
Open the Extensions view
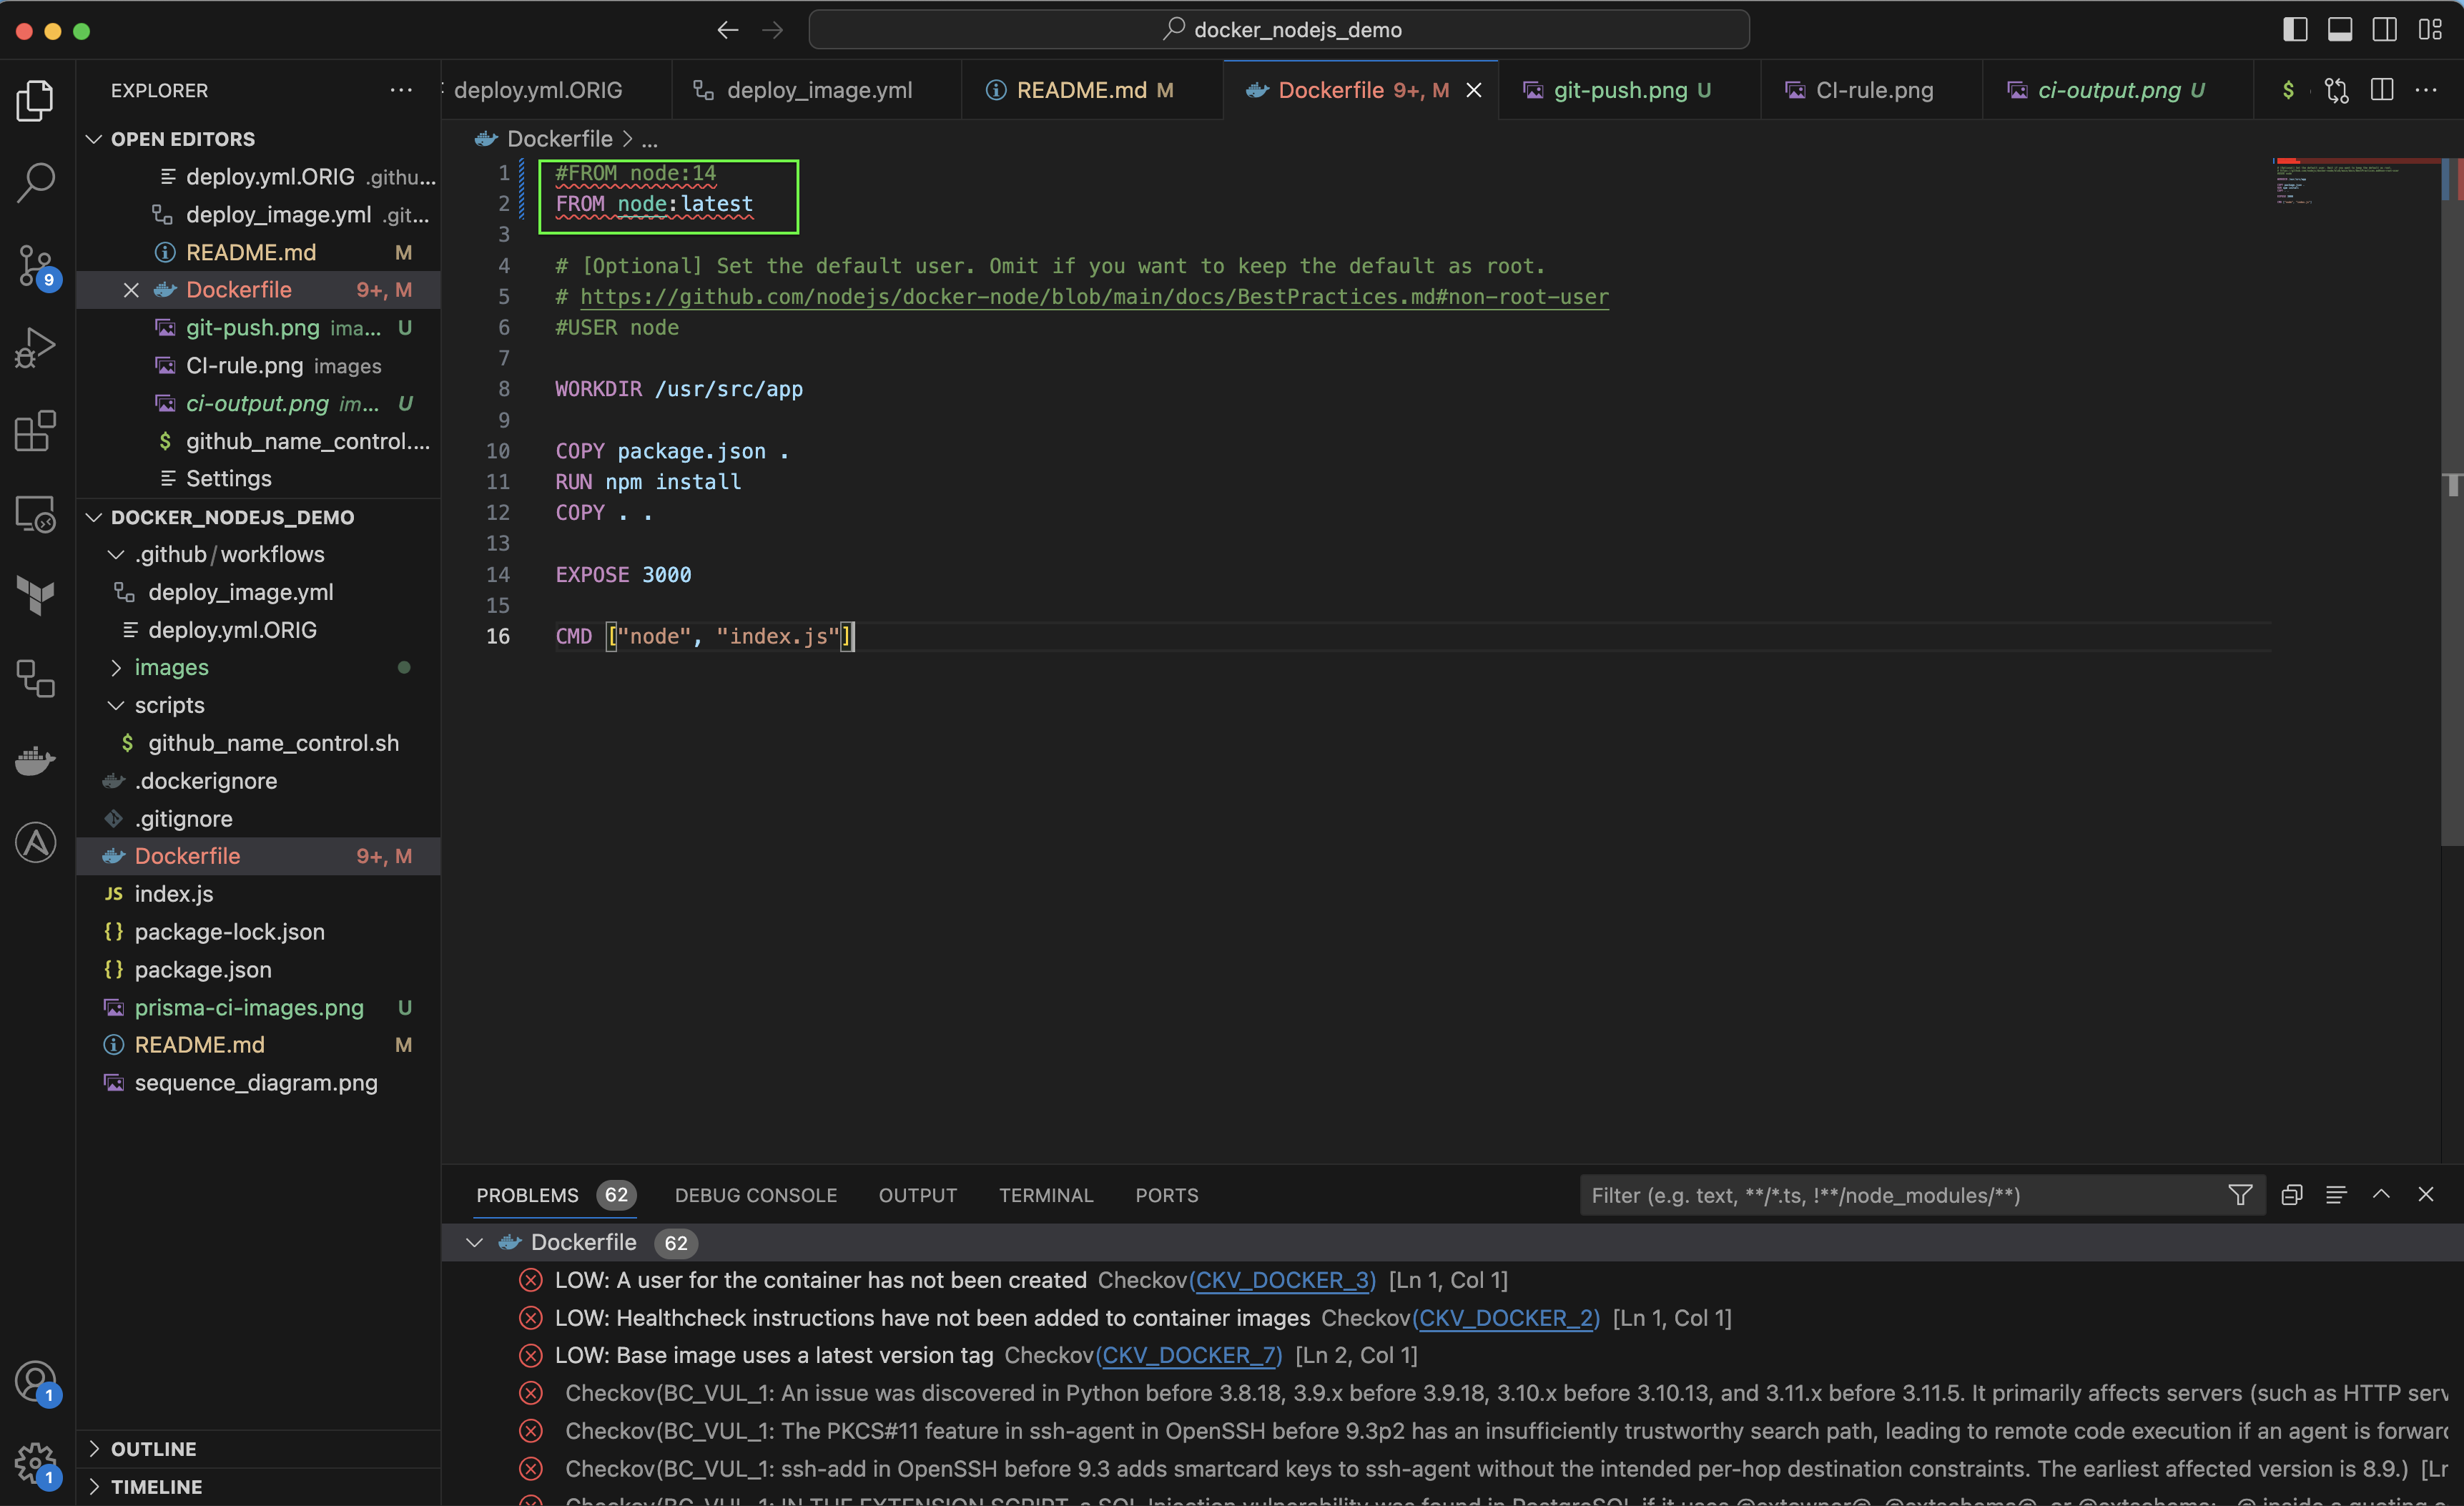point(36,431)
